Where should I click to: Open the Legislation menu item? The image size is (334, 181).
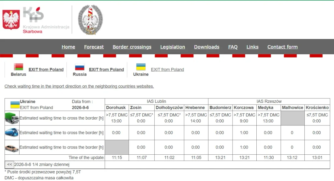tap(173, 47)
